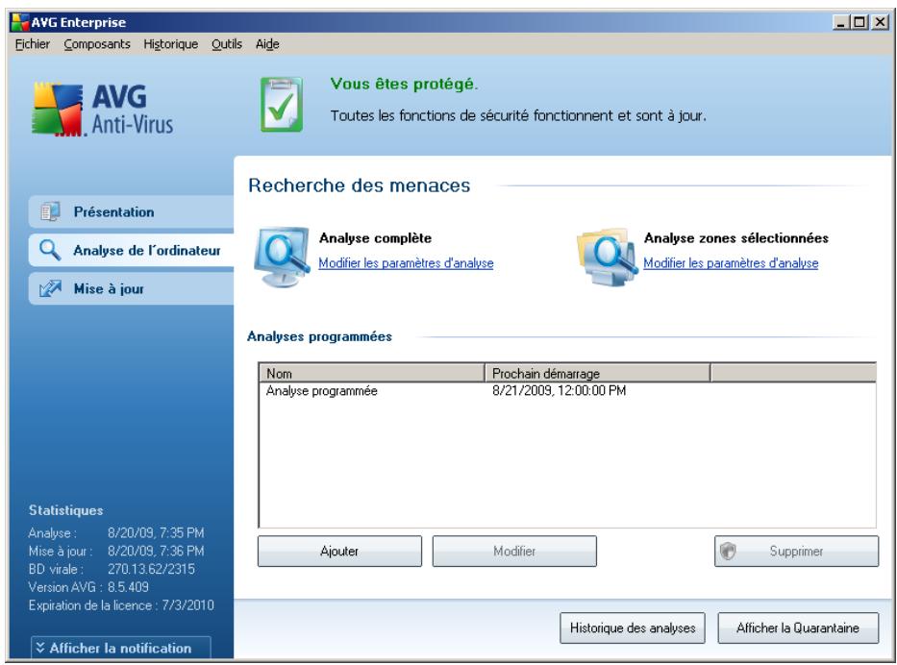Close the AVG Enterprise window

click(880, 22)
